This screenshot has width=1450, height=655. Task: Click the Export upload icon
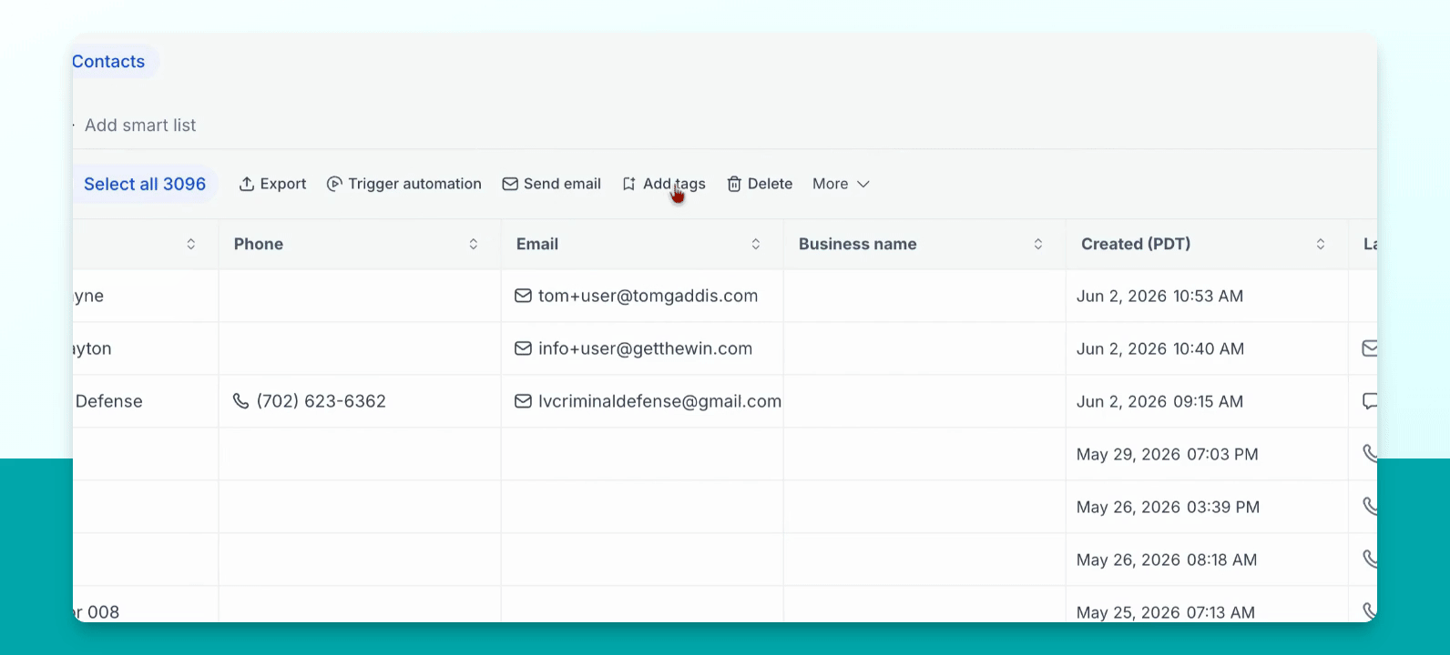click(x=247, y=184)
